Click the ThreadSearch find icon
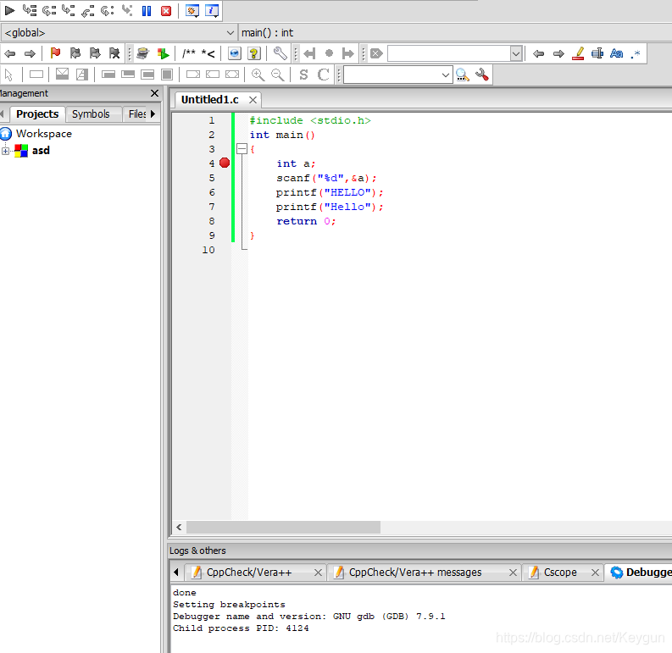Viewport: 672px width, 653px height. click(463, 75)
